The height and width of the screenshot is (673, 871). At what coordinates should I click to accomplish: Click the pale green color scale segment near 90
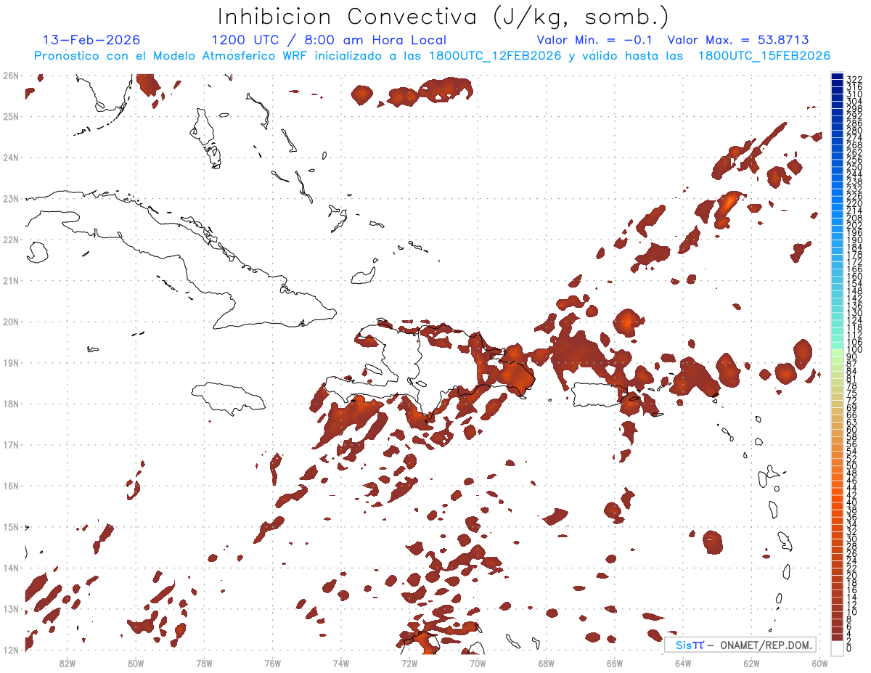[837, 354]
